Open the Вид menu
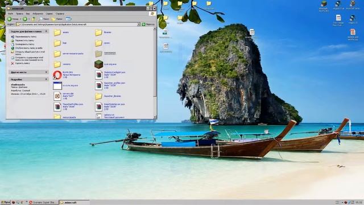Viewport: 364px width, 205px height. [x=28, y=14]
